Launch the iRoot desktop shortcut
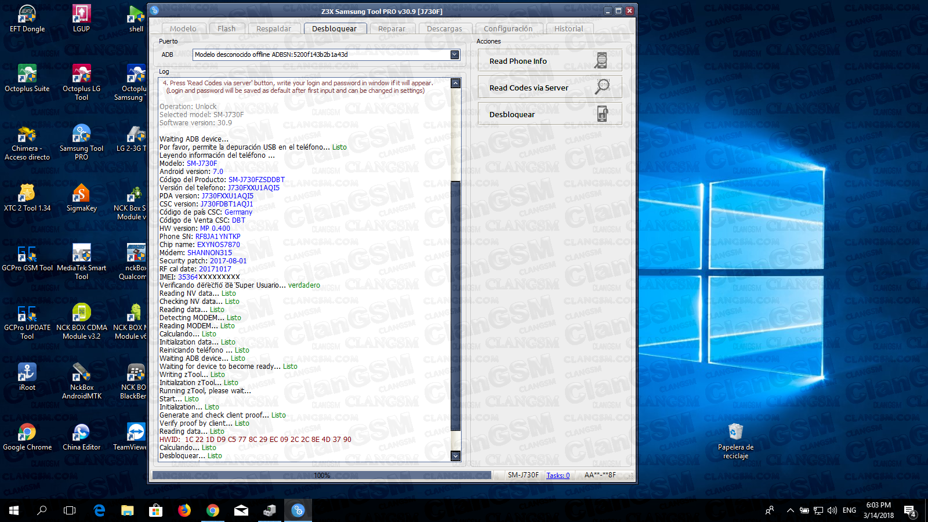The image size is (928, 522). 27,377
